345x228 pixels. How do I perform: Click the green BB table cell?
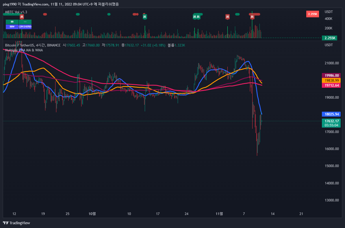click(12, 22)
